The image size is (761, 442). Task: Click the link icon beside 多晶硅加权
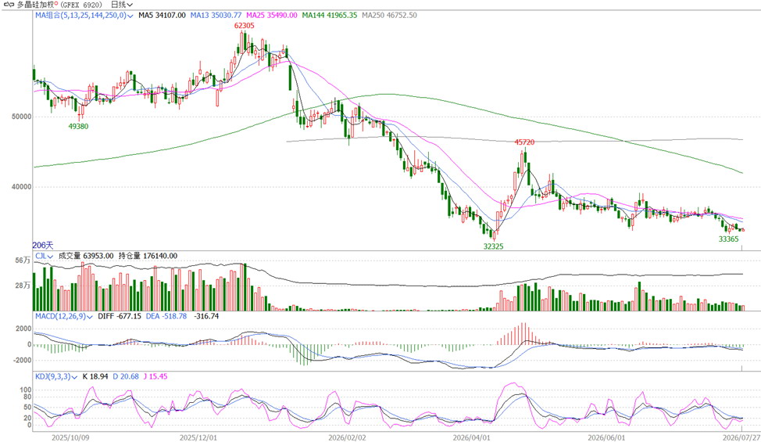click(x=9, y=5)
